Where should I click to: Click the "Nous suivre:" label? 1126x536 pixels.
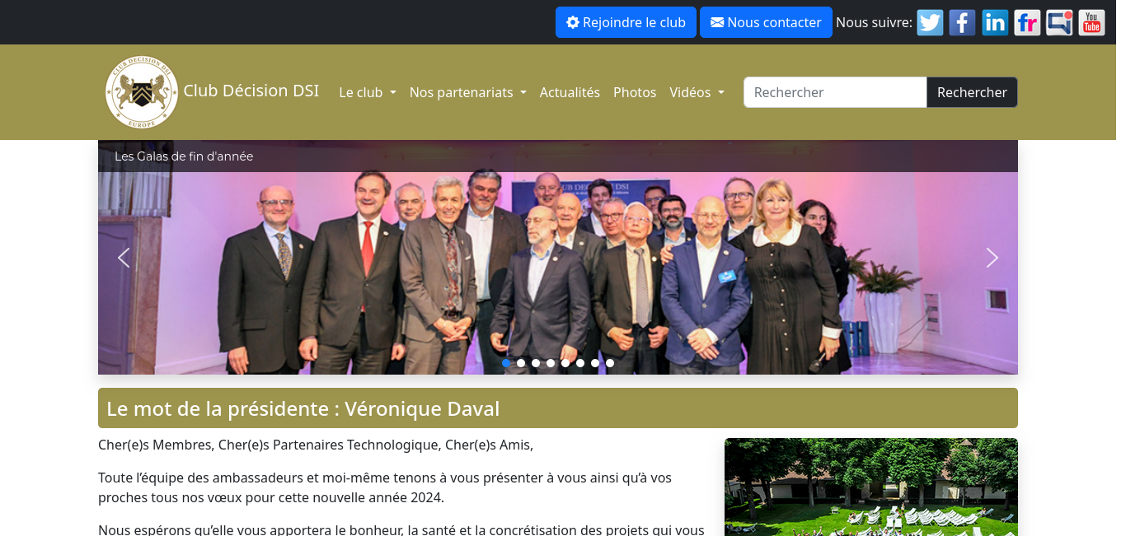coord(874,22)
